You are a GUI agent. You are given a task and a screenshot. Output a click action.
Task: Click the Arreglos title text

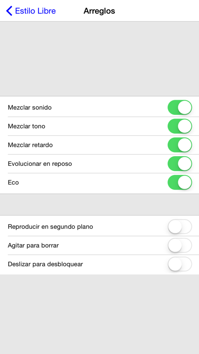tap(99, 11)
